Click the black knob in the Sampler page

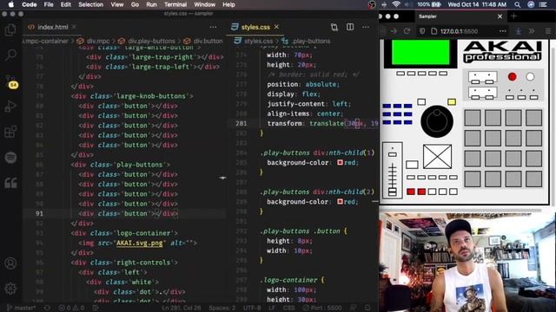(x=437, y=121)
